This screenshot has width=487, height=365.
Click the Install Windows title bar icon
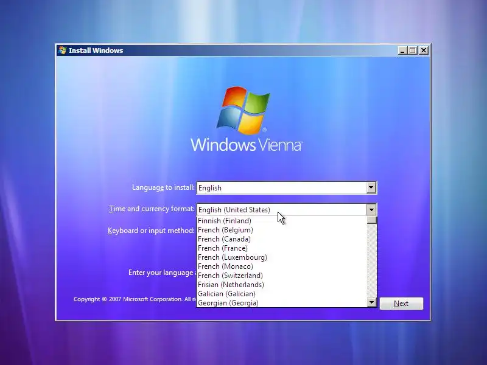tap(63, 50)
